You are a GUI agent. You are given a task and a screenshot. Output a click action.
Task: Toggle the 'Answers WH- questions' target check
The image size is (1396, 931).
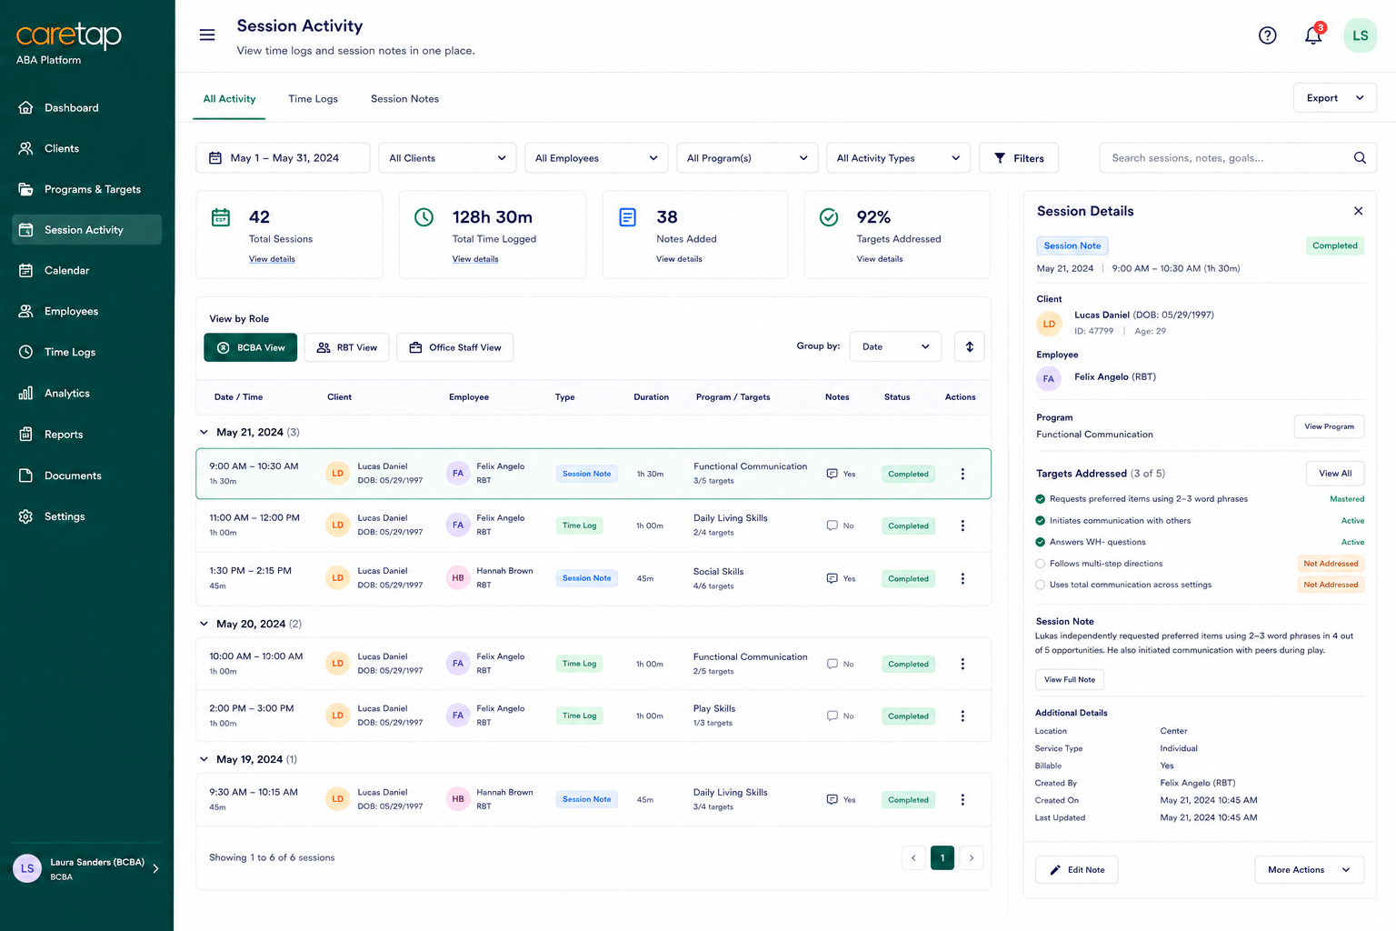point(1040,542)
